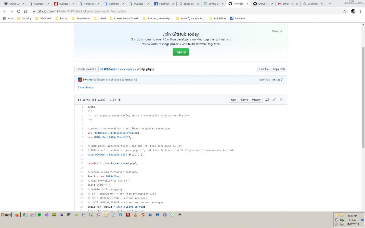Go forward using browser forward arrow
Screen dimensions: 365x228
click(x=11, y=11)
